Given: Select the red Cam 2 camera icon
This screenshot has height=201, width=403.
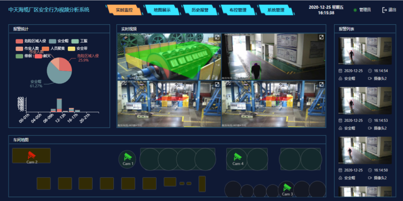Looking at the screenshot, I should (x=32, y=155).
